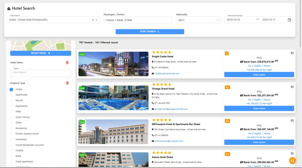
Task: Uncheck the Hotels property type checkbox
Action: tap(11, 89)
